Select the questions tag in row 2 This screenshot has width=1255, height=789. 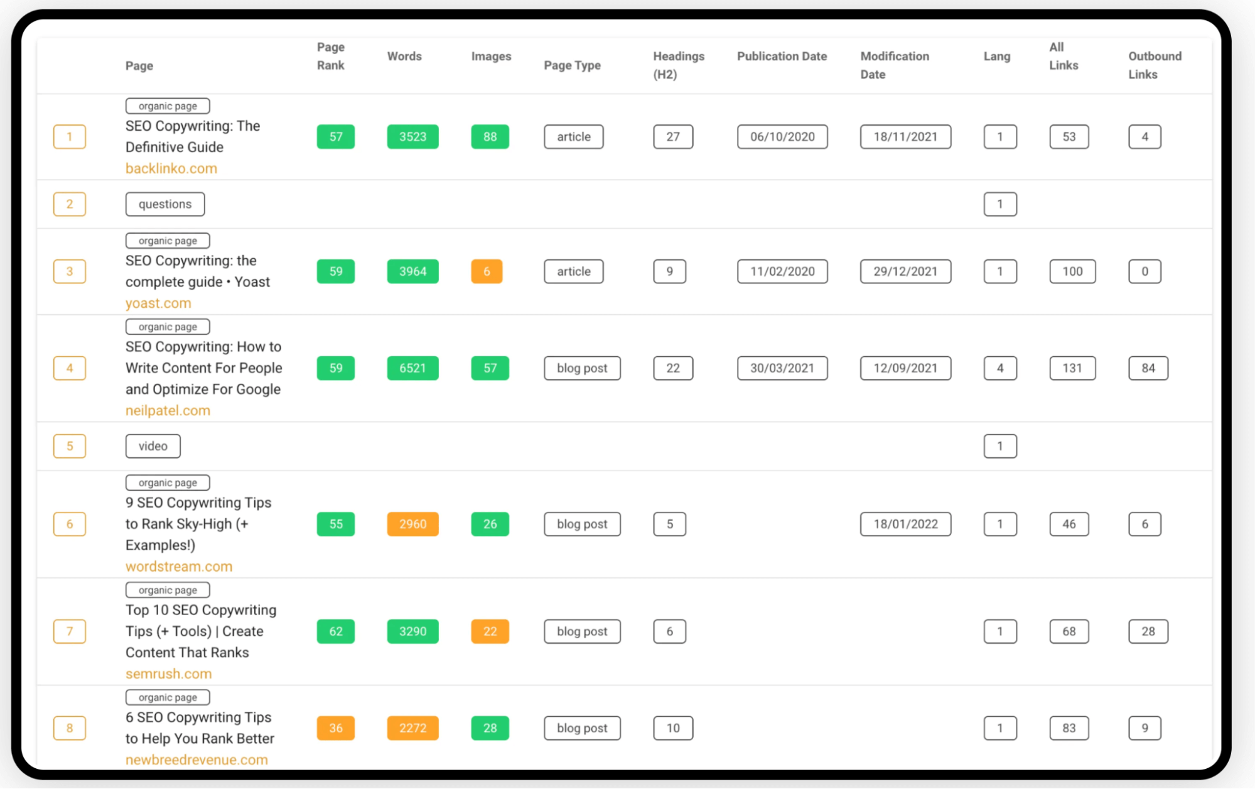pos(164,204)
